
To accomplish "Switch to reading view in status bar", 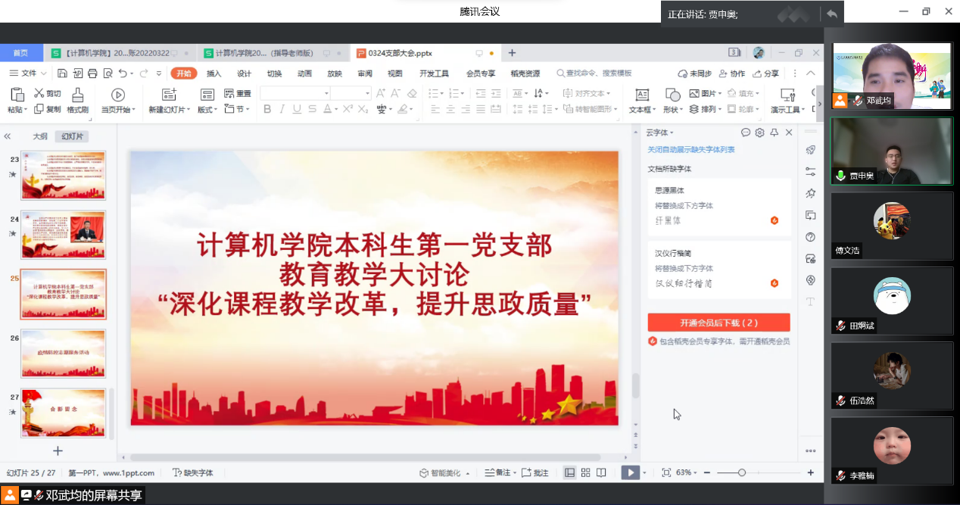I will [601, 472].
